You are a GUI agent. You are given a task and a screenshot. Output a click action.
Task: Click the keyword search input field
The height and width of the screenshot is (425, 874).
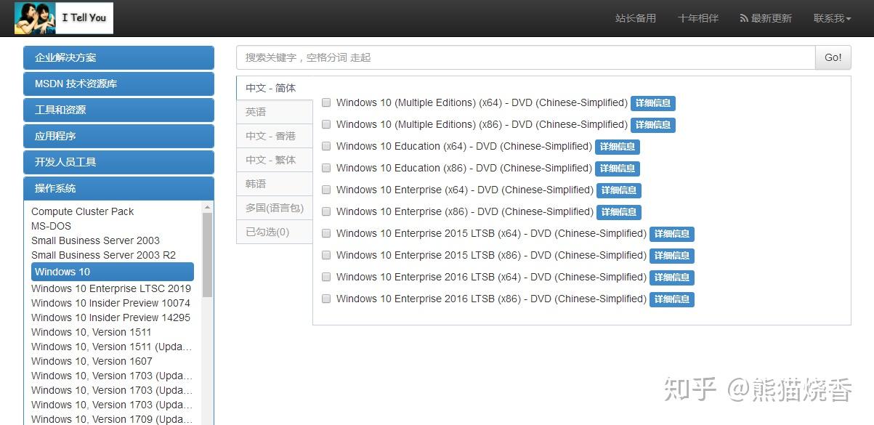[x=526, y=57]
